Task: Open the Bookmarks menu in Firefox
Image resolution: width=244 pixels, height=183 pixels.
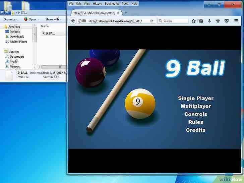Action: point(112,4)
